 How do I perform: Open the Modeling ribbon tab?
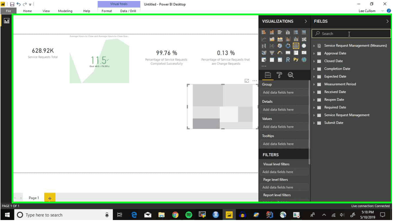[x=65, y=11]
